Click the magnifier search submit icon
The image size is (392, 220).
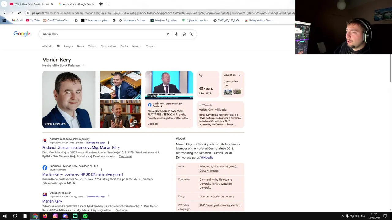[x=191, y=34]
